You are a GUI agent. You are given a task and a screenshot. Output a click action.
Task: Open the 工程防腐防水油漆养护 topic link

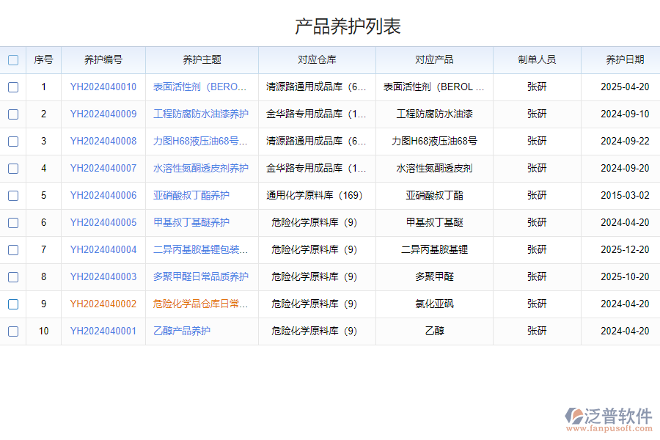click(x=202, y=114)
